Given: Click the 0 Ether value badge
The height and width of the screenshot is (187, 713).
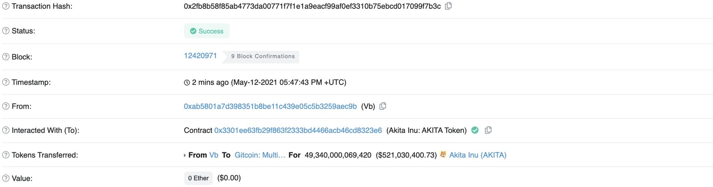Looking at the screenshot, I should click(198, 178).
